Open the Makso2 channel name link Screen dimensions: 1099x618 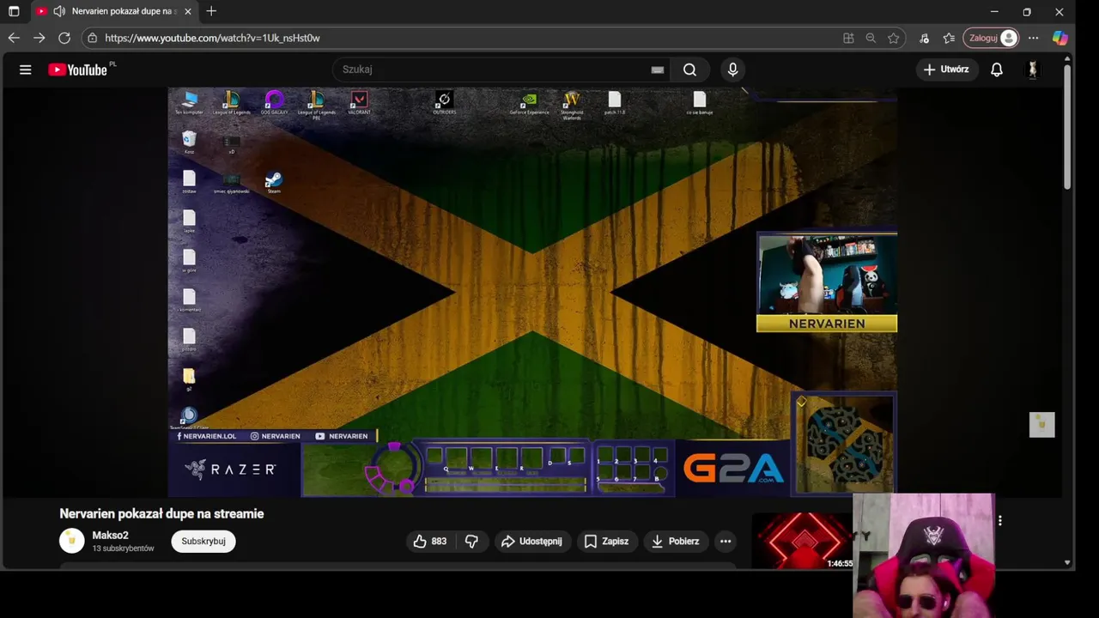click(x=110, y=535)
